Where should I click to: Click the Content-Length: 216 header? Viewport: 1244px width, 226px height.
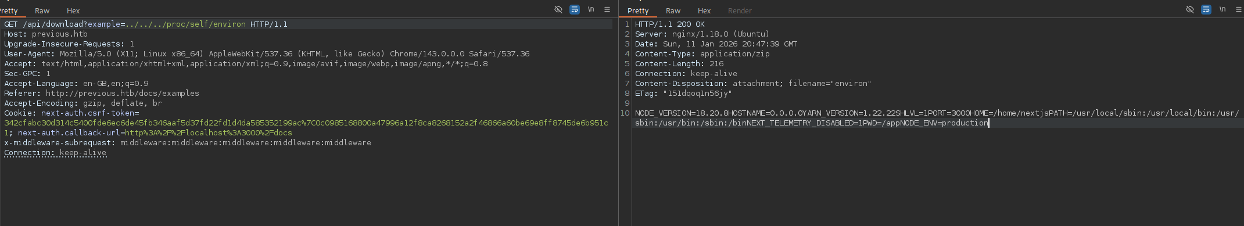pyautogui.click(x=679, y=64)
